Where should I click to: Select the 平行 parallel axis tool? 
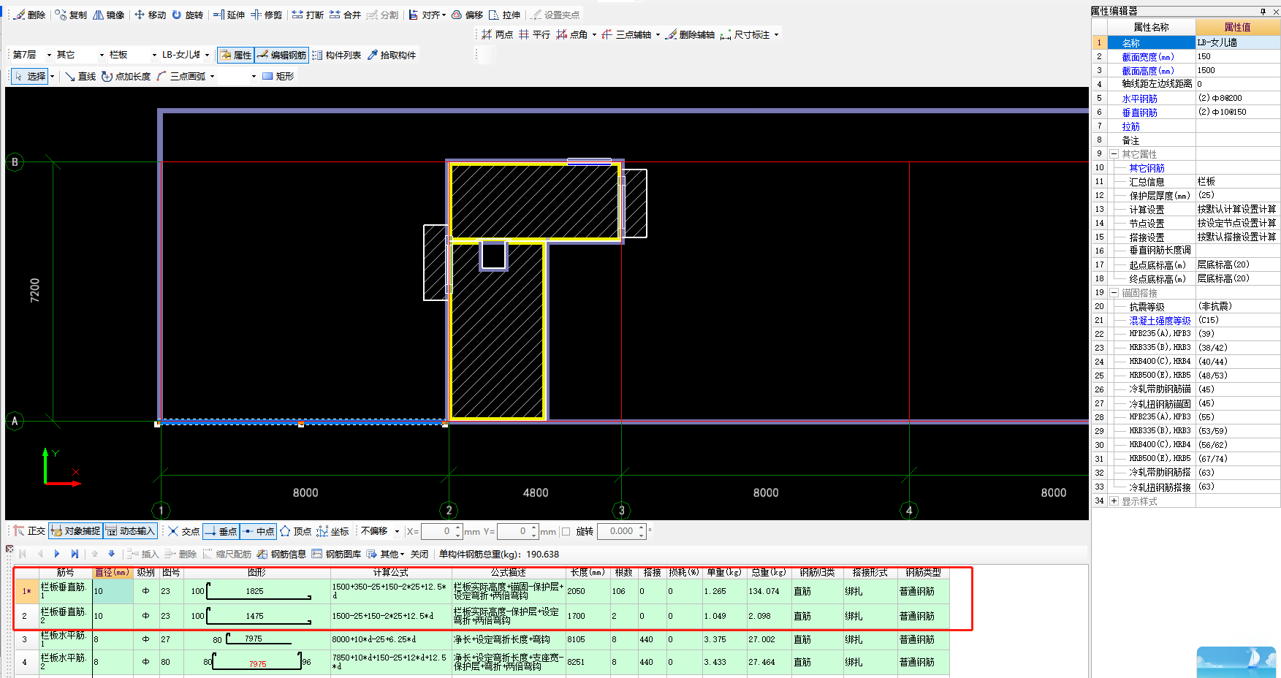click(534, 34)
